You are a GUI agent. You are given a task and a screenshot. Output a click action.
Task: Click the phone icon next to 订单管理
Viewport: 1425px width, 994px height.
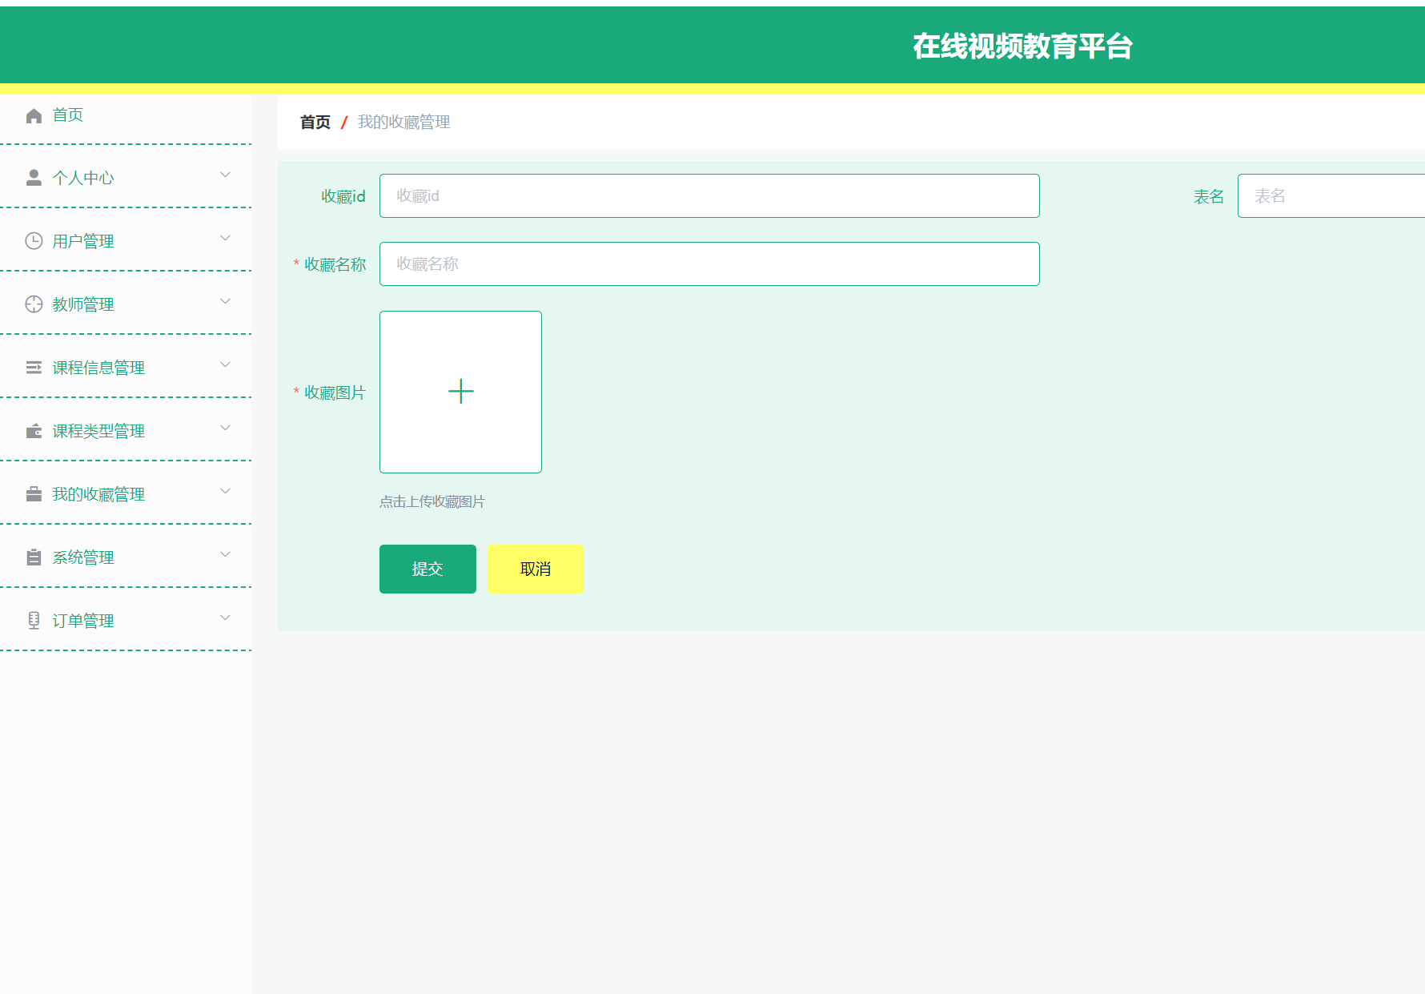(34, 620)
